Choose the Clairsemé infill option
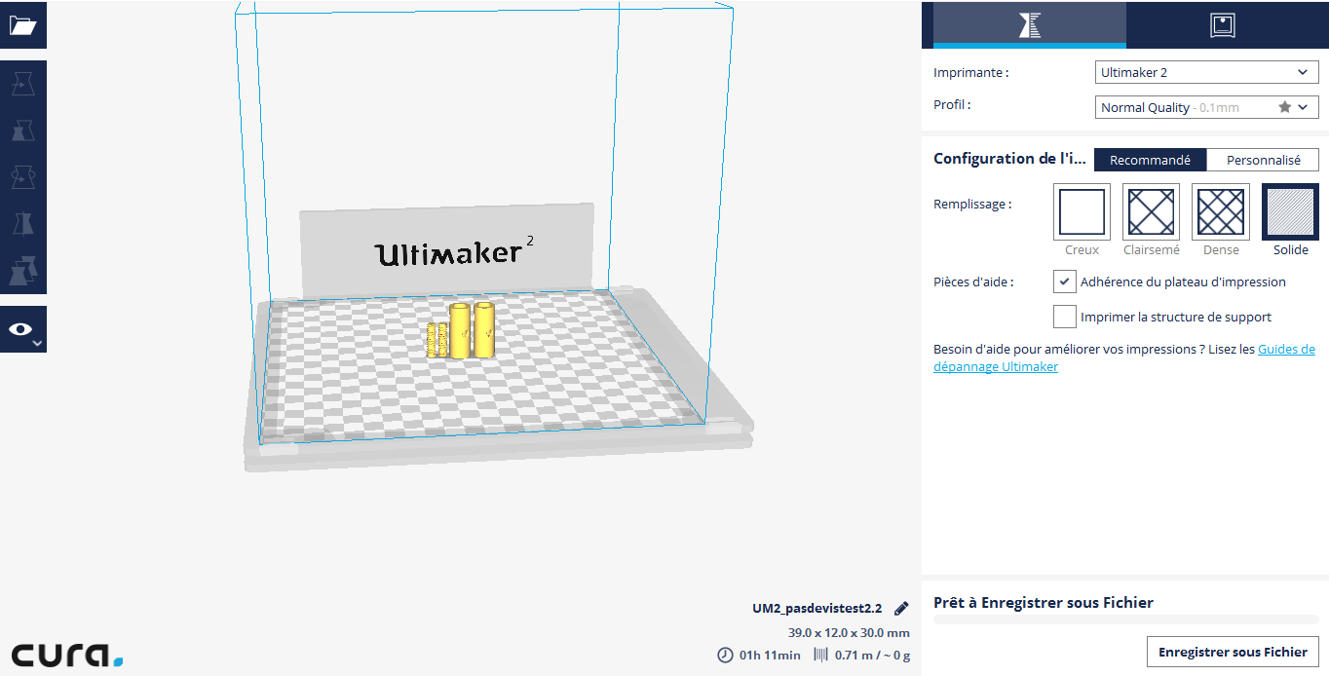This screenshot has width=1329, height=676. click(1151, 212)
